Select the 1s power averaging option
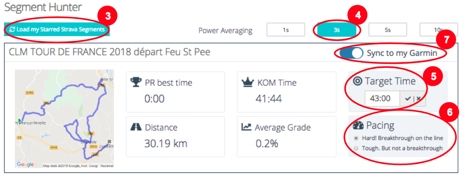 285,30
